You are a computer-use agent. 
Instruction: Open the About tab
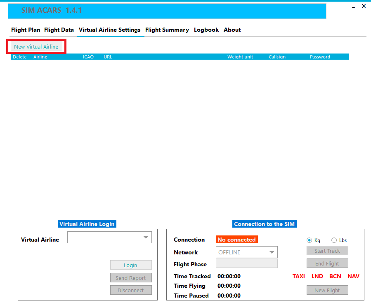[x=232, y=30]
